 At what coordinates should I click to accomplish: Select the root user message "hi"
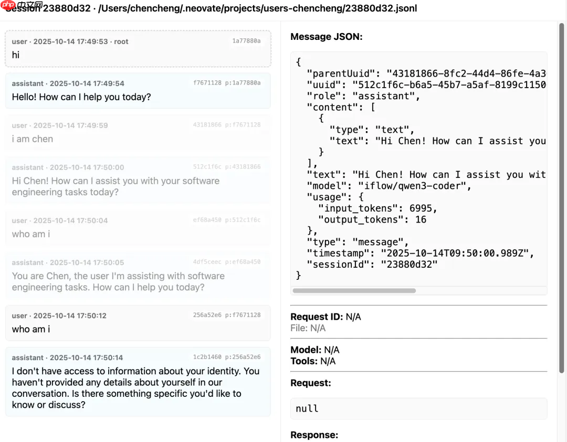(x=138, y=49)
